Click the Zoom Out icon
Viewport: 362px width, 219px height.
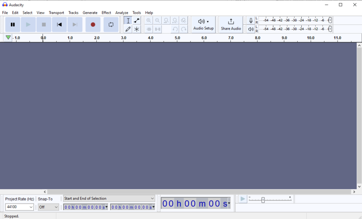tap(157, 20)
